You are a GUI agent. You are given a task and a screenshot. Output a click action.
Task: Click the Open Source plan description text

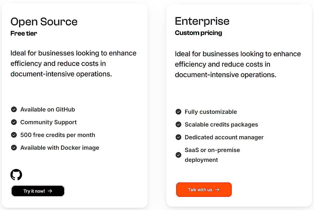[x=73, y=63]
